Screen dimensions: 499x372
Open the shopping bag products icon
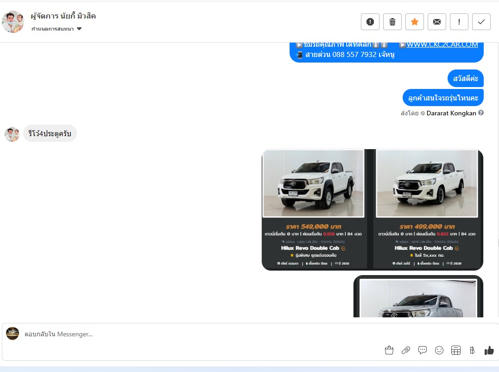tap(389, 350)
